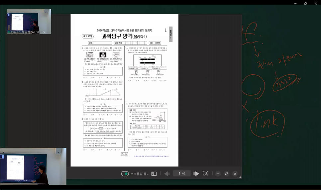Screen dimensions: 321x190
Task: Go to previous page arrow
Action: click(167, 174)
